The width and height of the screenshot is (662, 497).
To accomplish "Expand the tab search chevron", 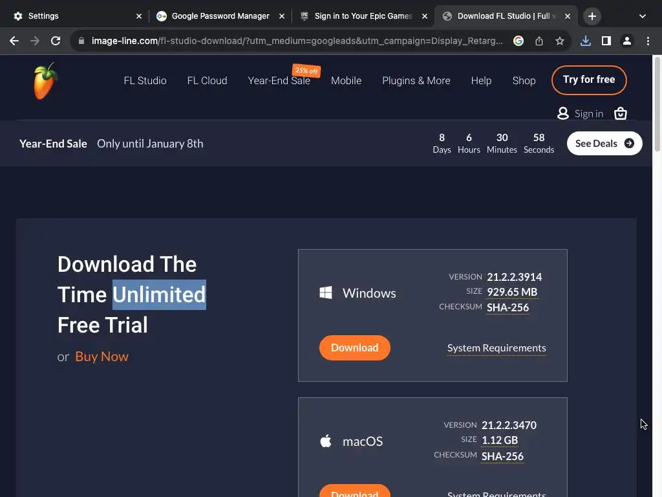I will click(x=642, y=16).
